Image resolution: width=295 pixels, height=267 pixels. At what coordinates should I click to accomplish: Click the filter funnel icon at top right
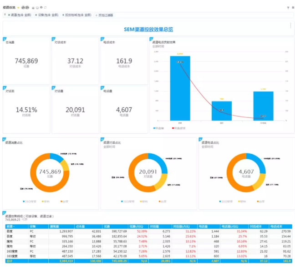[288, 8]
